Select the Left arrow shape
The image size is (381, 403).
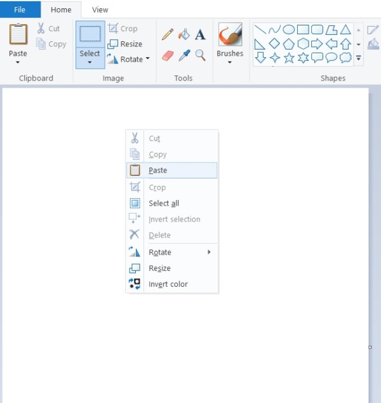coord(331,44)
